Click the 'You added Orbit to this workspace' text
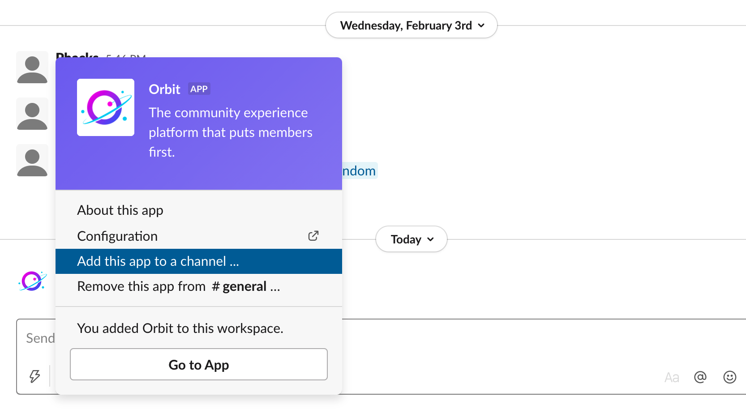The image size is (746, 409). click(180, 328)
